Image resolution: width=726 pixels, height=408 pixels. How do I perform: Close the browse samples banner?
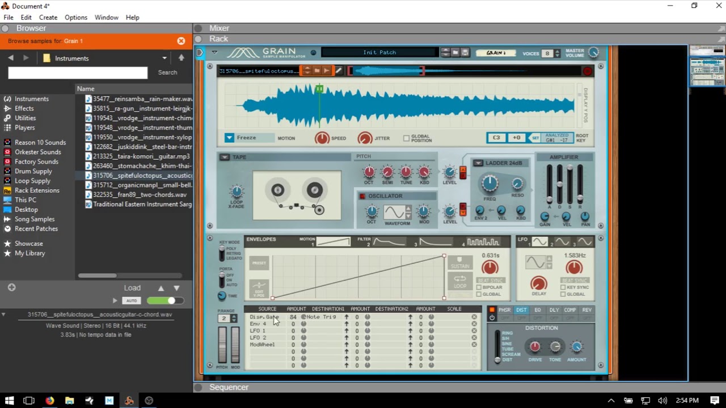181,41
